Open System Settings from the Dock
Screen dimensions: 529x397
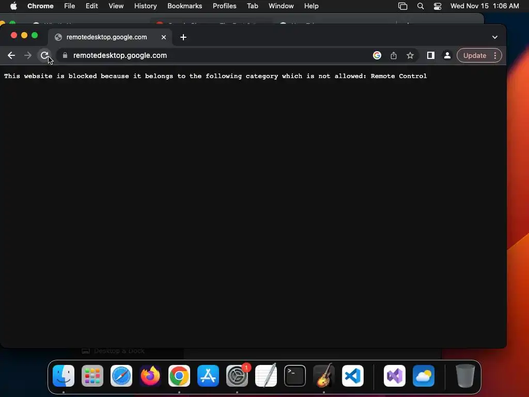click(x=237, y=376)
